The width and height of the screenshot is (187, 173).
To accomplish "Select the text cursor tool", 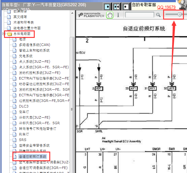I will (118, 15).
